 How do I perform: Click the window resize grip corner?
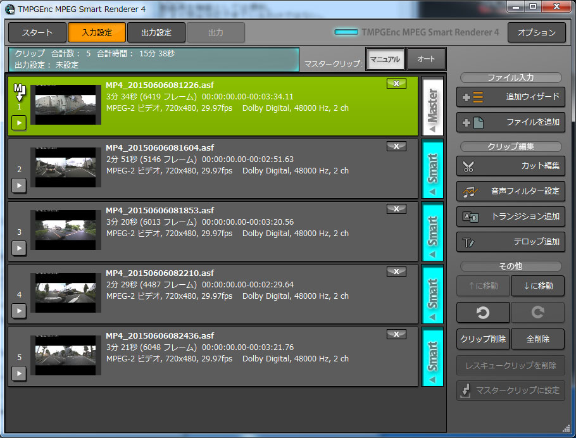coord(567,429)
